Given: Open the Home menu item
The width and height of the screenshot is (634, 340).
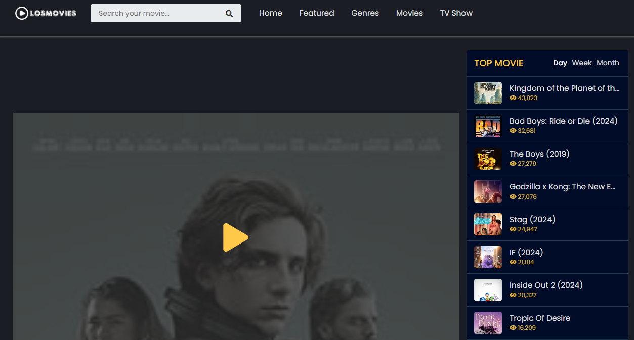Looking at the screenshot, I should (x=271, y=13).
